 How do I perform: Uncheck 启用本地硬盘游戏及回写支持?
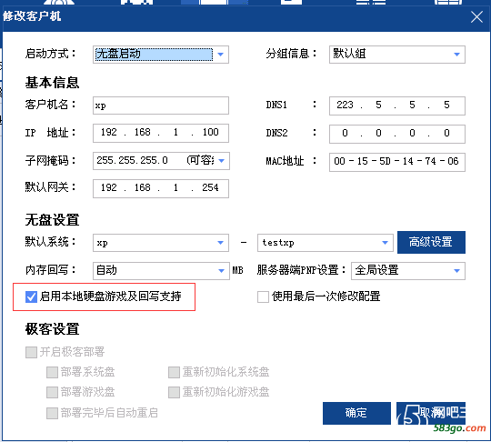(31, 296)
